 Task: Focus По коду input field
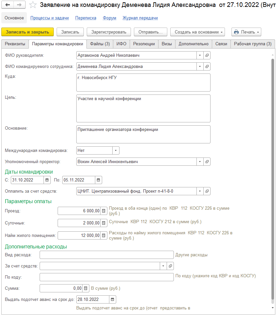pyautogui.click(x=107, y=277)
